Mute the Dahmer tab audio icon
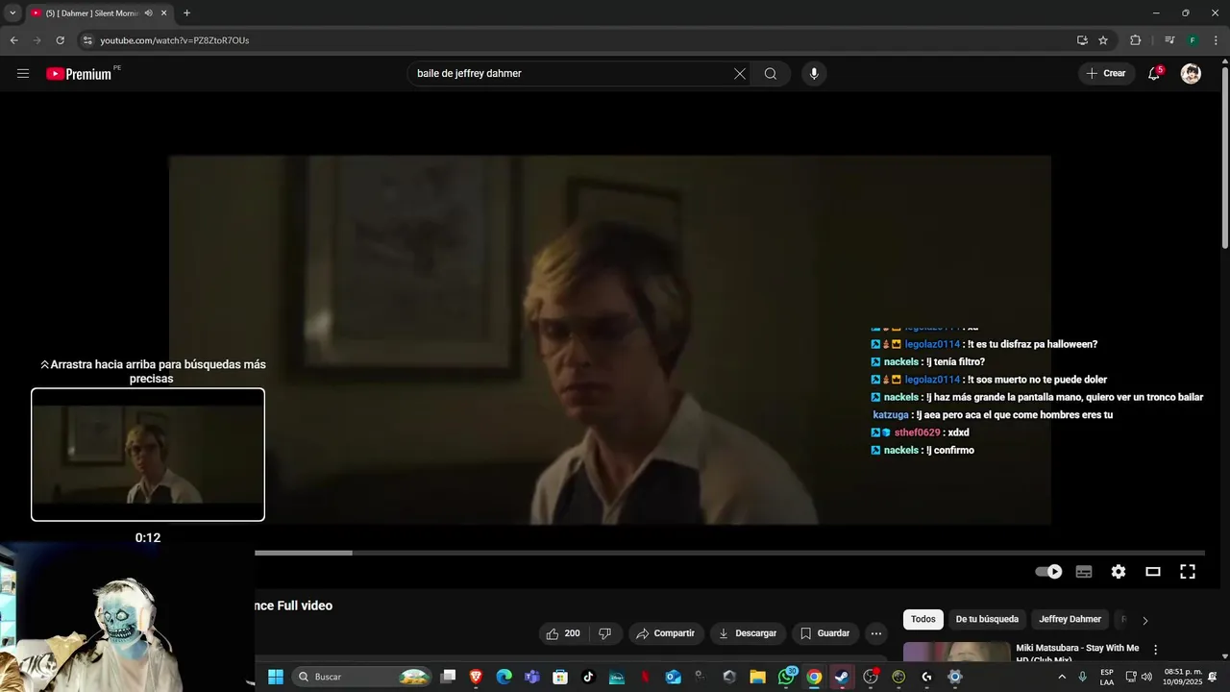This screenshot has height=692, width=1230. [x=148, y=13]
